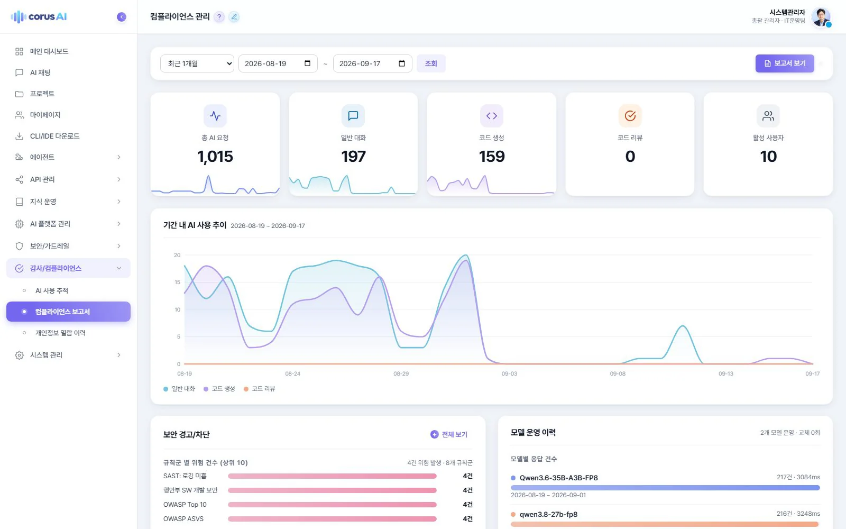Click the start date field 2026-08-19
The width and height of the screenshot is (846, 529).
pyautogui.click(x=278, y=63)
